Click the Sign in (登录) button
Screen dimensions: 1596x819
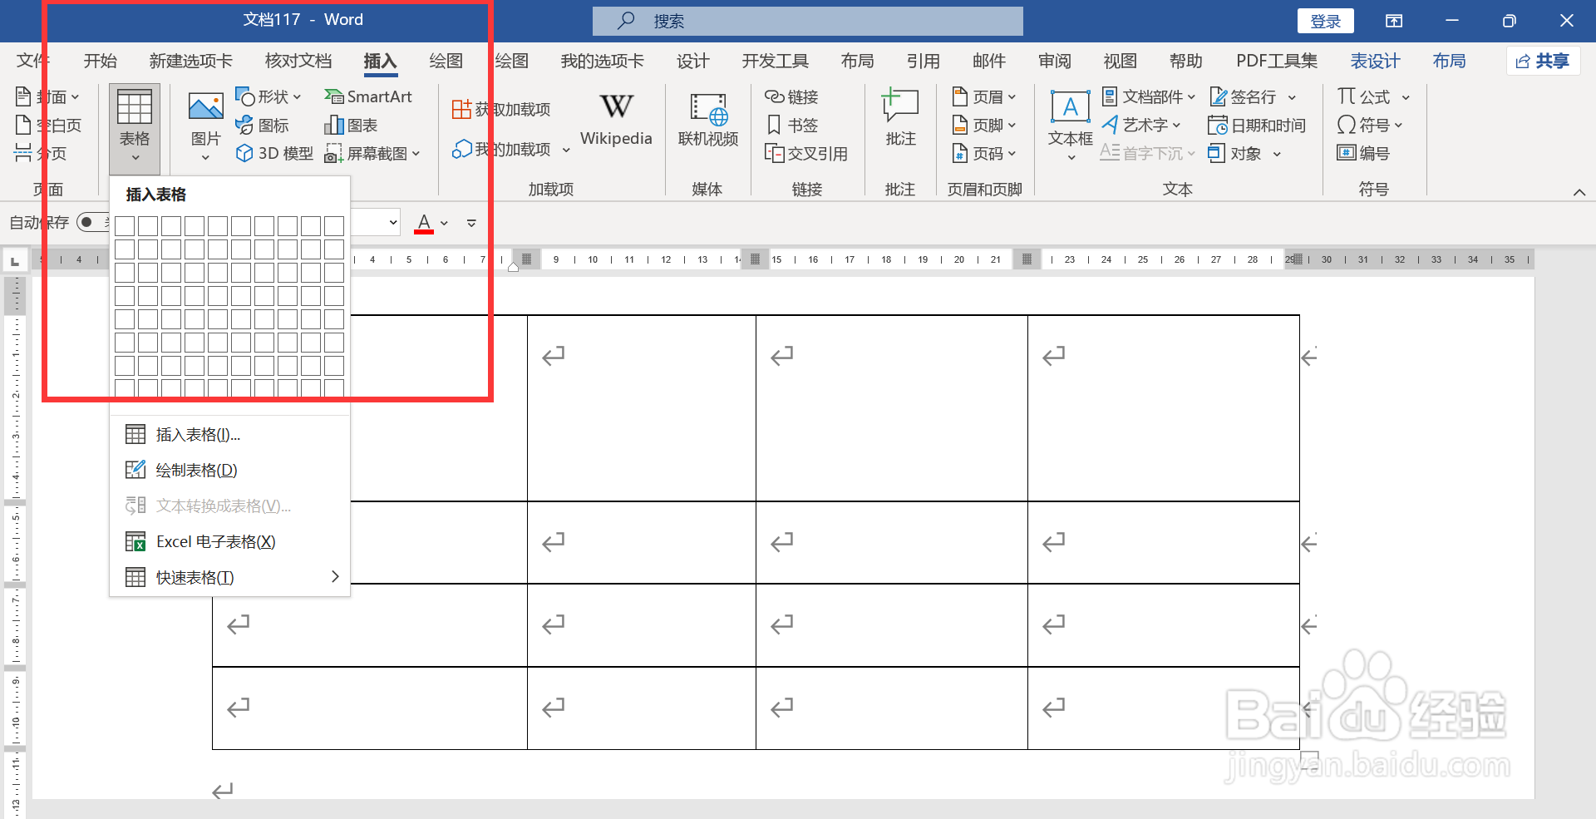pyautogui.click(x=1325, y=21)
